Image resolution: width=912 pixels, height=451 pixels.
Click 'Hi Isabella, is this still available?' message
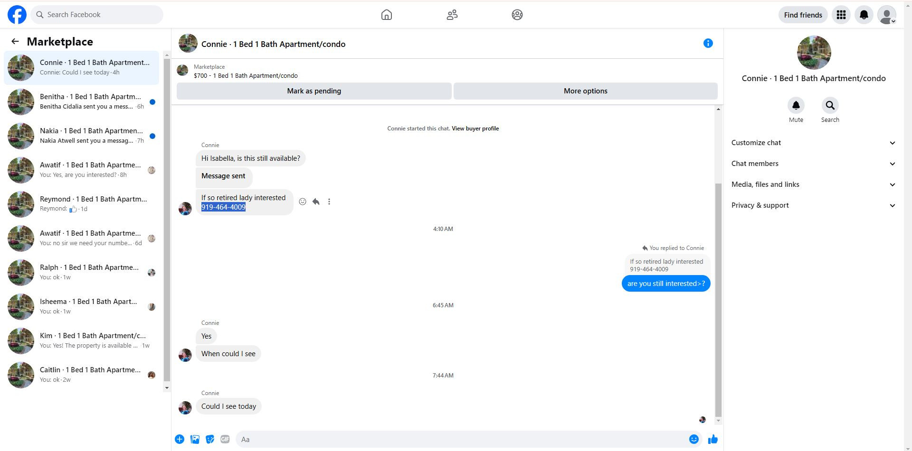(250, 158)
